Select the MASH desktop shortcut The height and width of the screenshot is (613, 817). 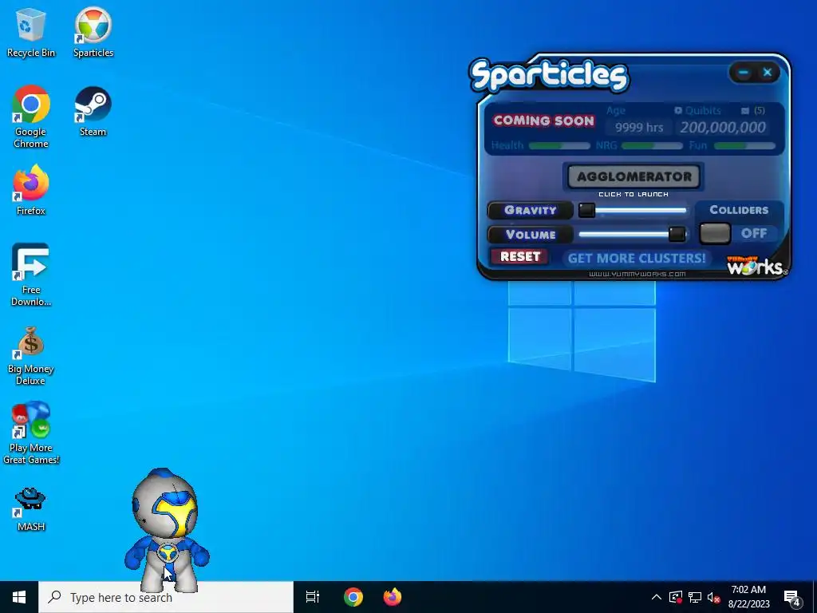(x=31, y=509)
